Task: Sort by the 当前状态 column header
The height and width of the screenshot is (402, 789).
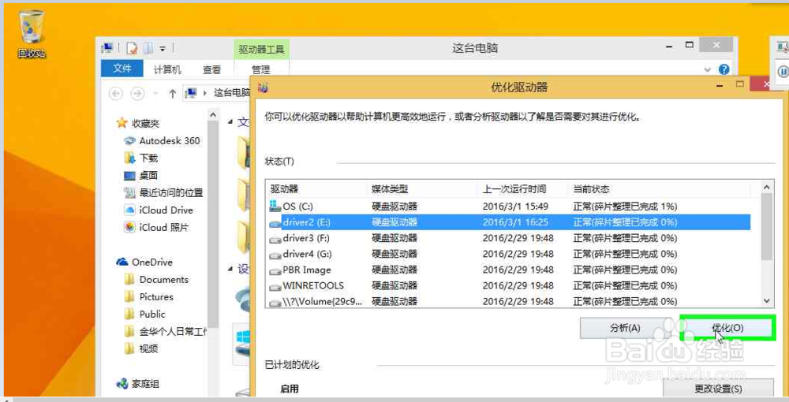Action: (659, 189)
